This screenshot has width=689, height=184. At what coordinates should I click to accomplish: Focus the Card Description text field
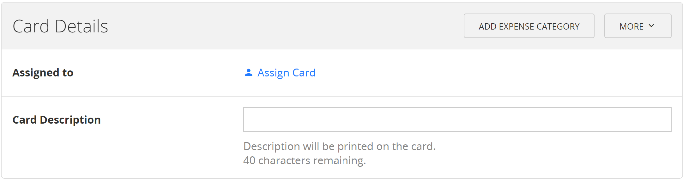(457, 120)
